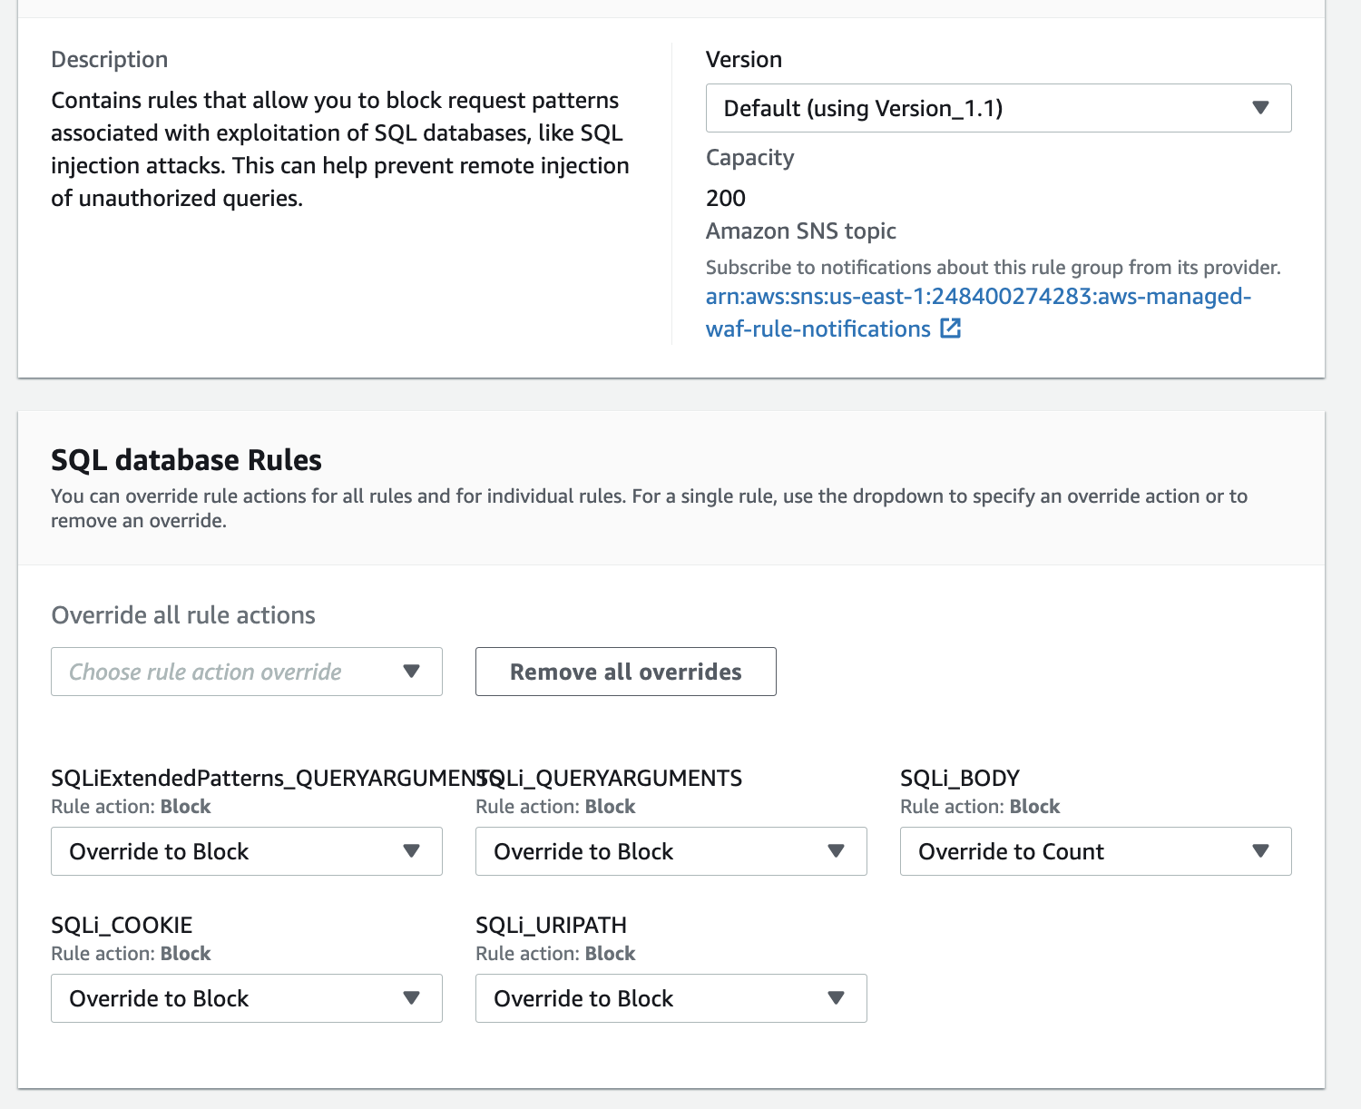Click the SQLiExtendedPatterns_QUERYARGUMENTS override caret icon
The width and height of the screenshot is (1361, 1109).
411,851
